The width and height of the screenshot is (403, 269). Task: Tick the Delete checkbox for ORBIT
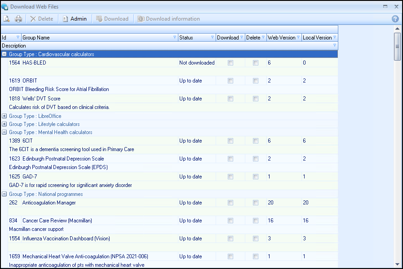(256, 81)
